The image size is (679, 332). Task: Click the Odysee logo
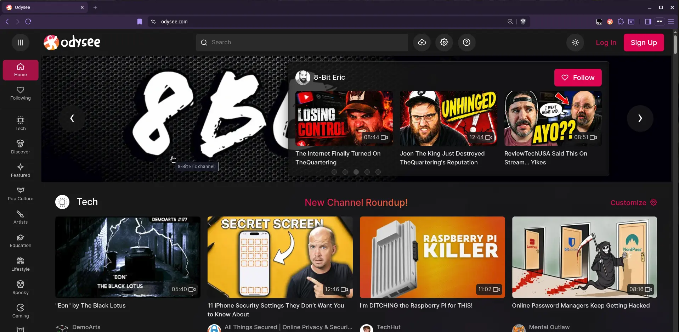pos(72,43)
